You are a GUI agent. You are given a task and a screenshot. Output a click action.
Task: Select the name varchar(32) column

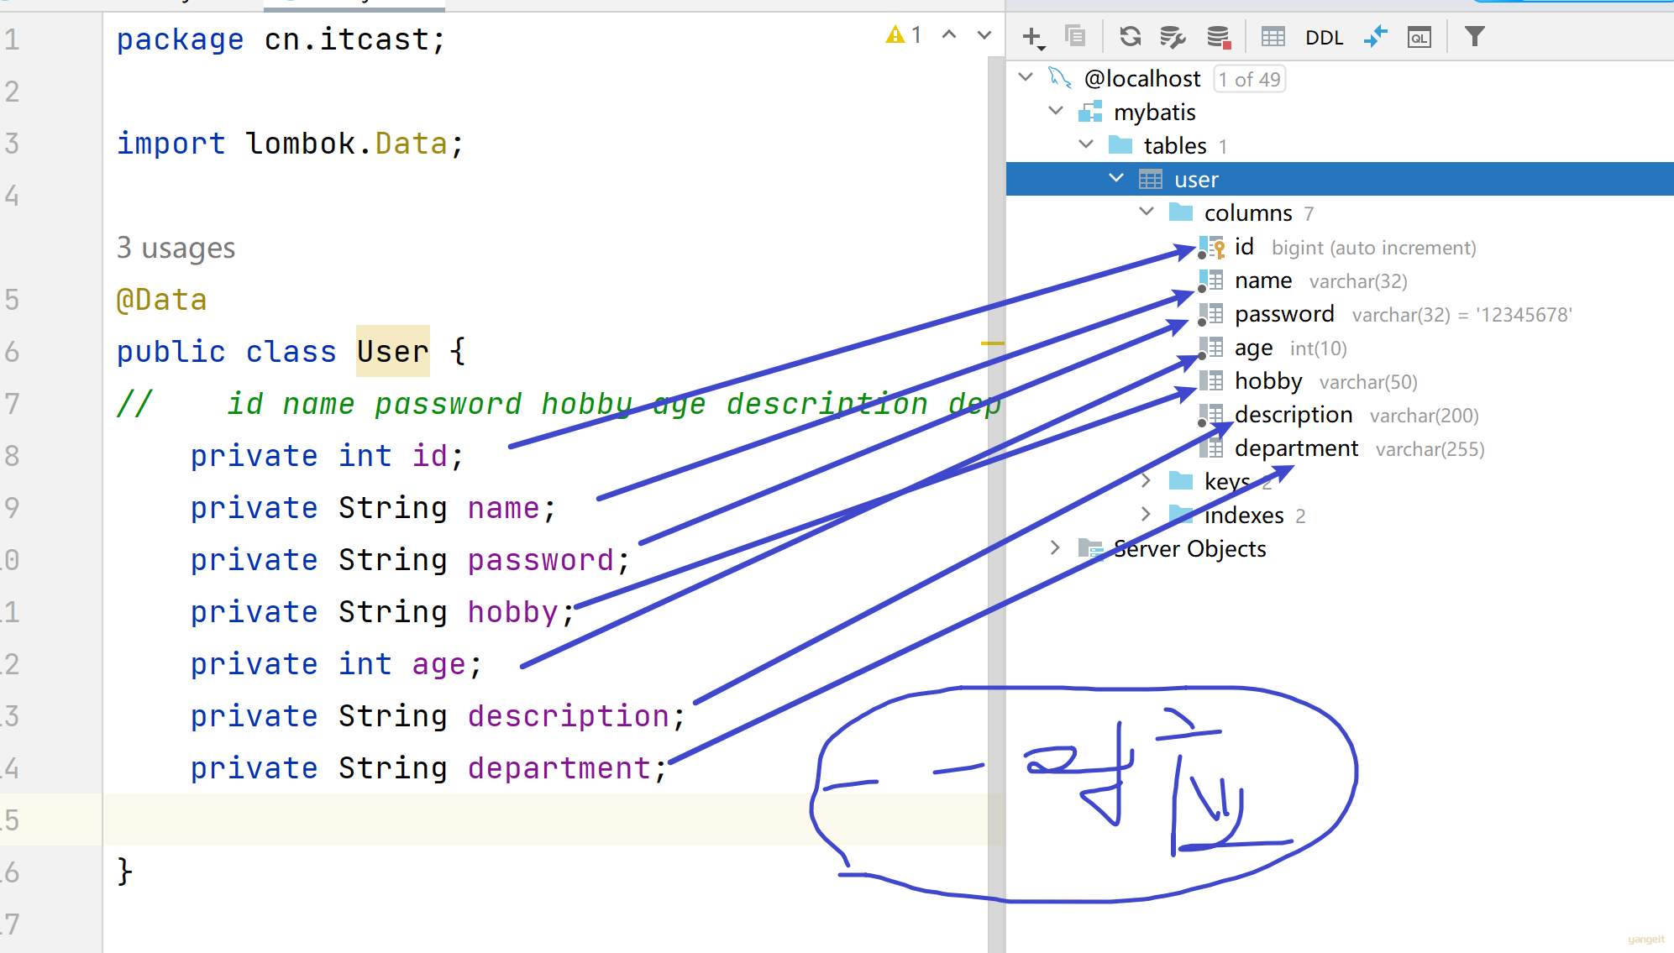tap(1340, 280)
